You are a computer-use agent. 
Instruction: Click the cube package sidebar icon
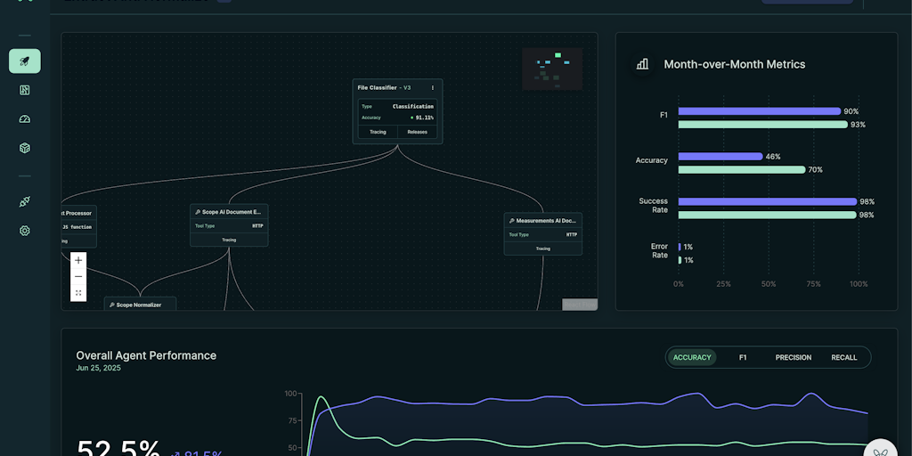[x=25, y=148]
